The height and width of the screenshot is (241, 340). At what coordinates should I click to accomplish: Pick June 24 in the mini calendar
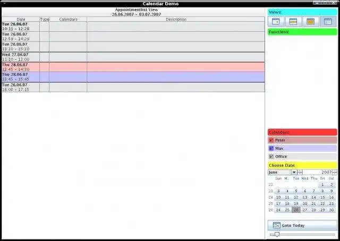point(278,210)
